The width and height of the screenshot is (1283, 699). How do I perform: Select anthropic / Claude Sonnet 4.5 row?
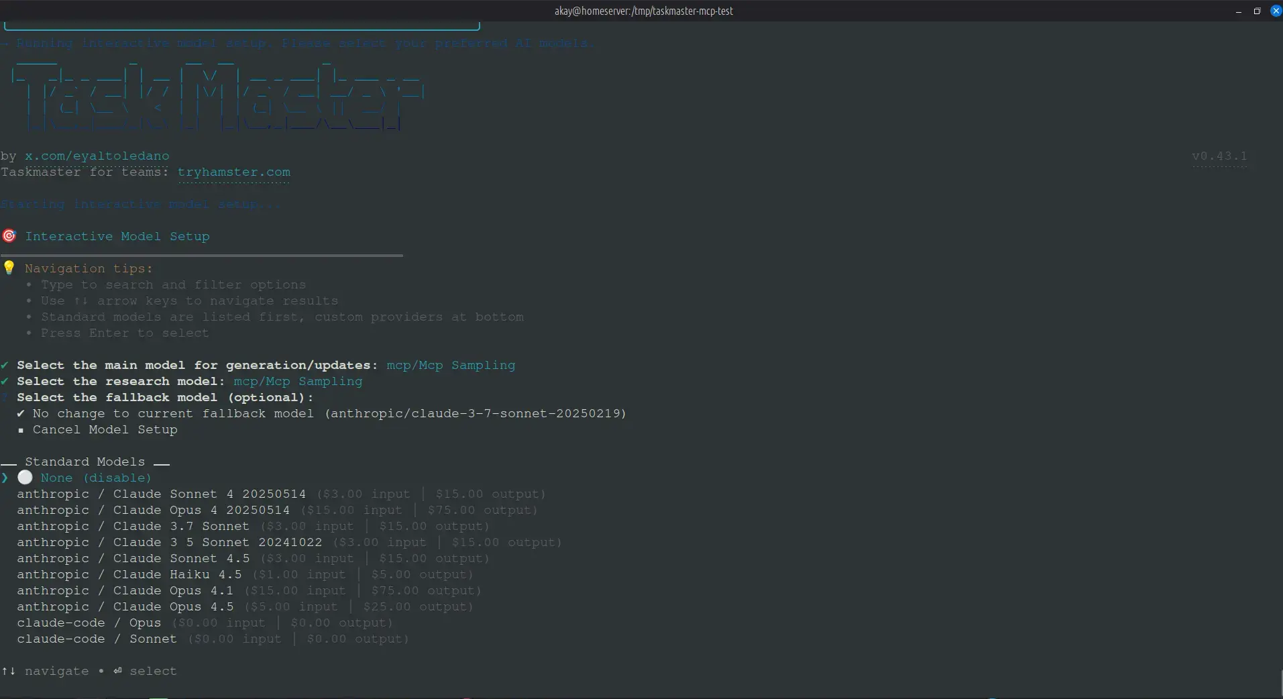point(253,558)
